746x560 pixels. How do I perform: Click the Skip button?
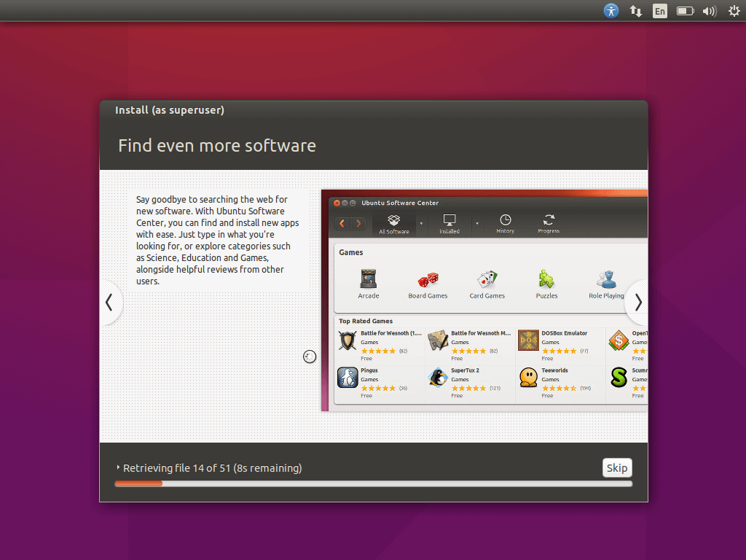coord(617,467)
